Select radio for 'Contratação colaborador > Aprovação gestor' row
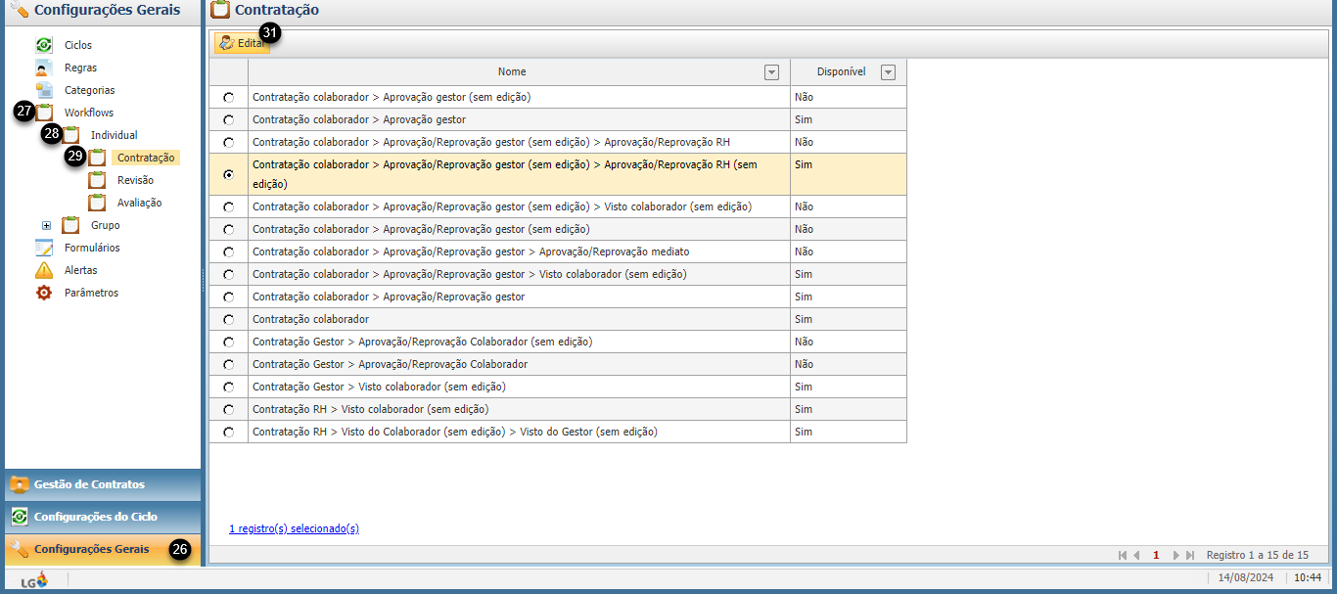This screenshot has width=1337, height=594. 229,120
